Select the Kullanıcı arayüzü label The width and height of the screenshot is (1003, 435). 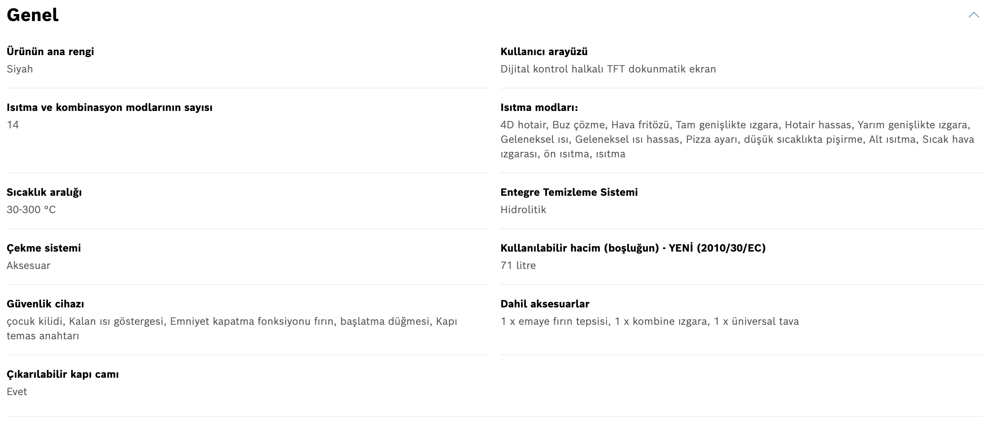click(544, 52)
